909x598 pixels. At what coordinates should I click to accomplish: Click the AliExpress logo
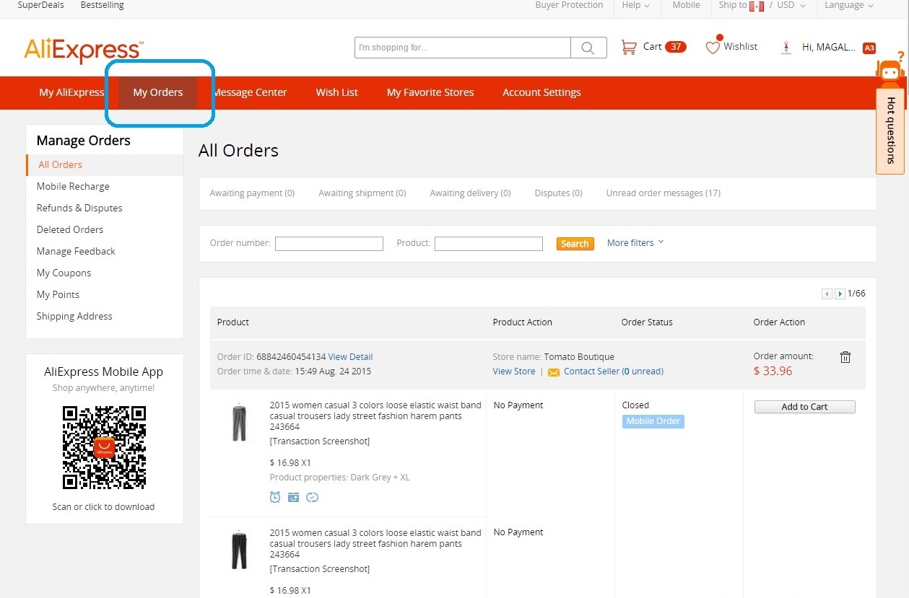[x=83, y=50]
